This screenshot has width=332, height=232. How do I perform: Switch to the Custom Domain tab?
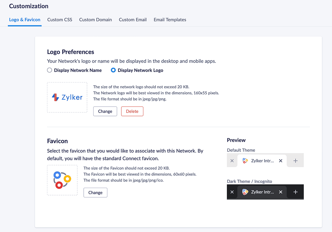click(x=96, y=20)
